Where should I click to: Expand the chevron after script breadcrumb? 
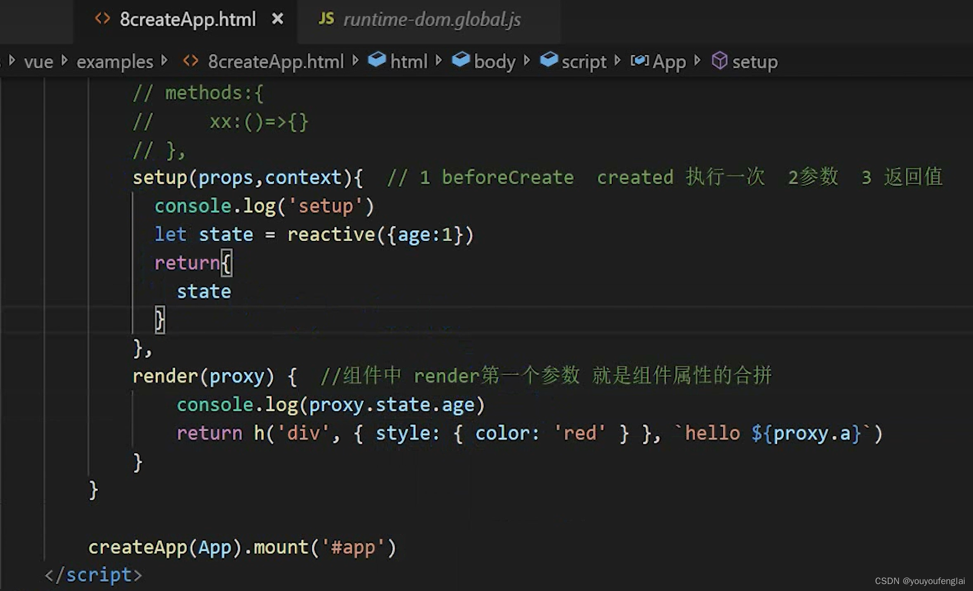point(618,61)
